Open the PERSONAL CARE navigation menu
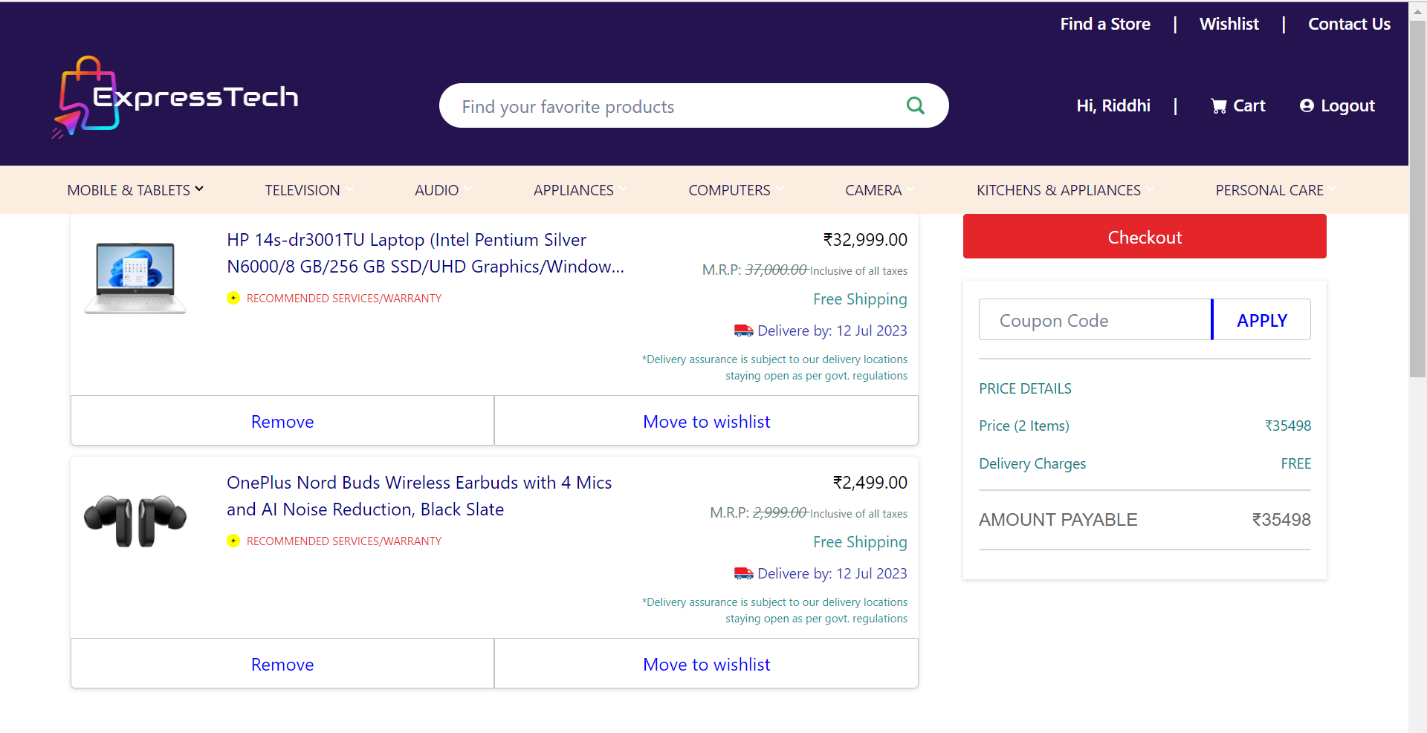 (1270, 189)
